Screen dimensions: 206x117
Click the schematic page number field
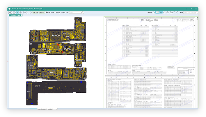[x=157, y=12]
